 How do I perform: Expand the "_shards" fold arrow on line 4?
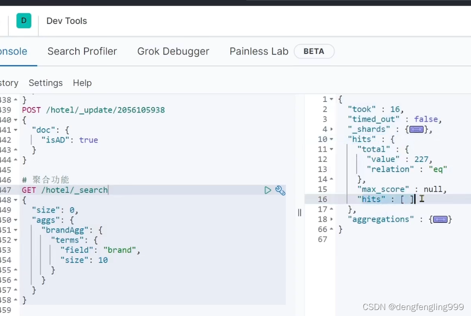click(x=331, y=130)
